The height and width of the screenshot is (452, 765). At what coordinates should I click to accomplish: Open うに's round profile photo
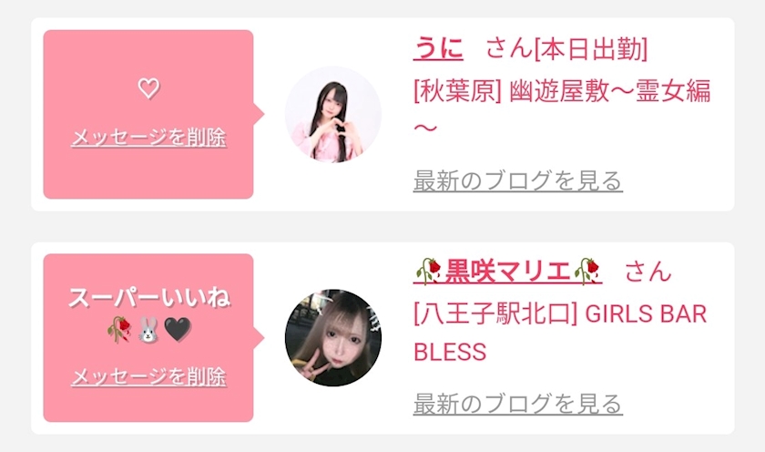[333, 115]
